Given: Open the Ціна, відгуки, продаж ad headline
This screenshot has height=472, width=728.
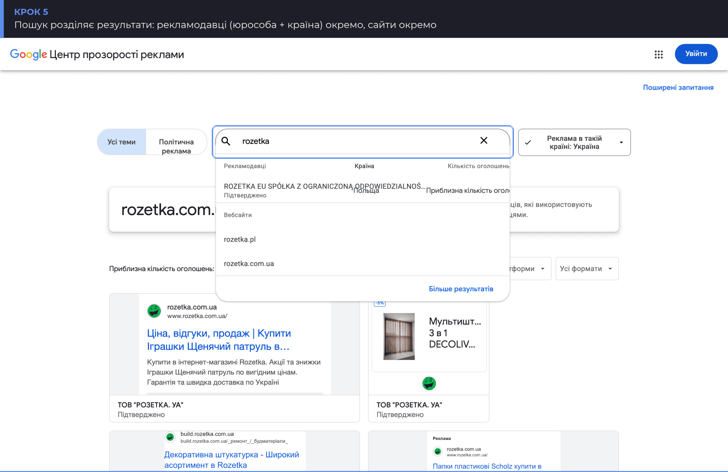Looking at the screenshot, I should (219, 340).
